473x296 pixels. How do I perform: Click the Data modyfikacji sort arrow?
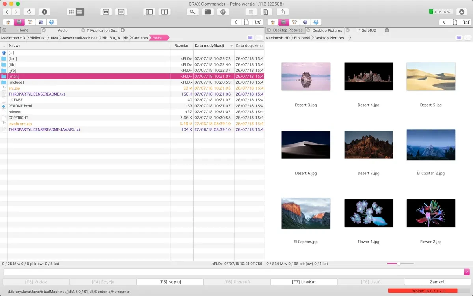231,46
